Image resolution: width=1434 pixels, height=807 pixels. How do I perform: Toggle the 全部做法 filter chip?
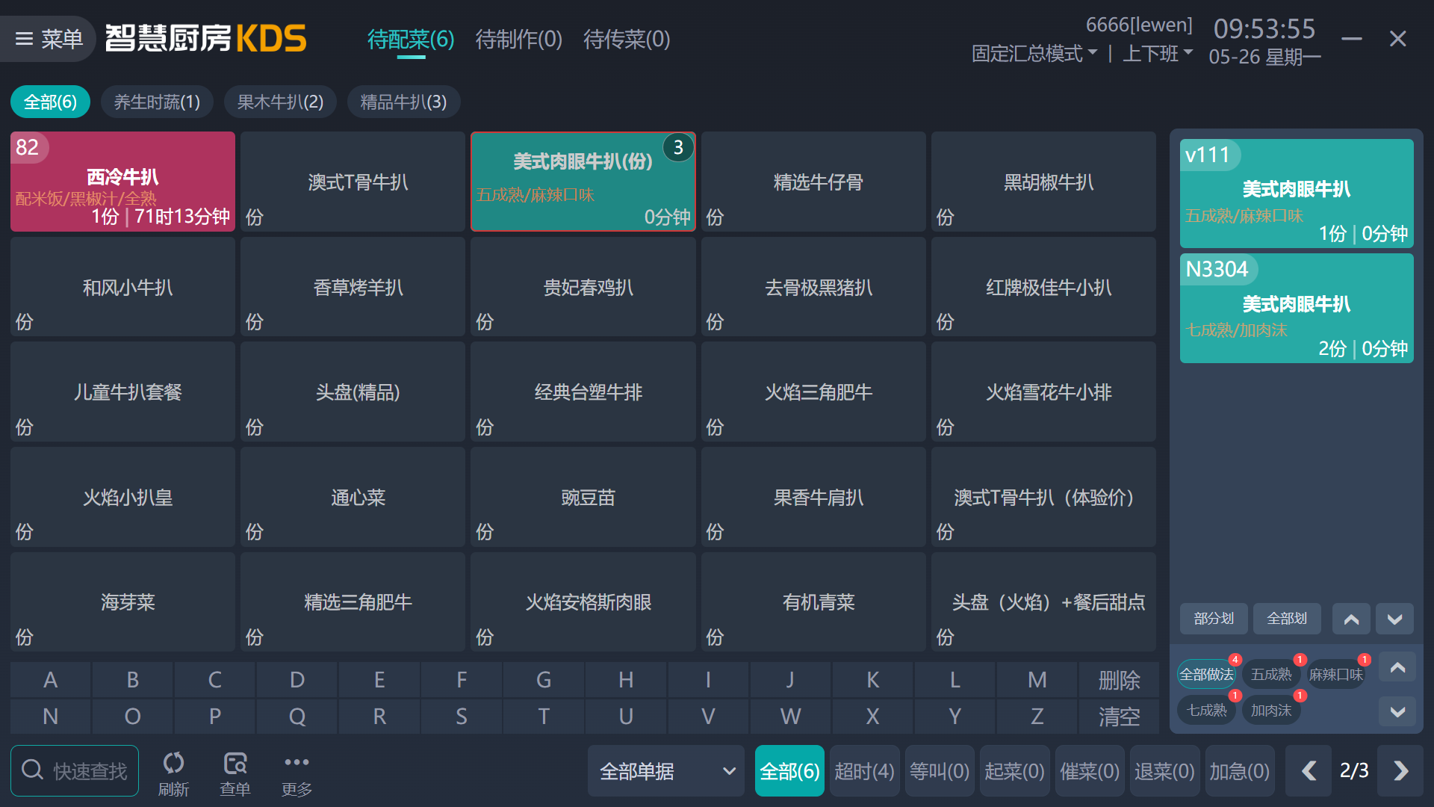[1206, 674]
